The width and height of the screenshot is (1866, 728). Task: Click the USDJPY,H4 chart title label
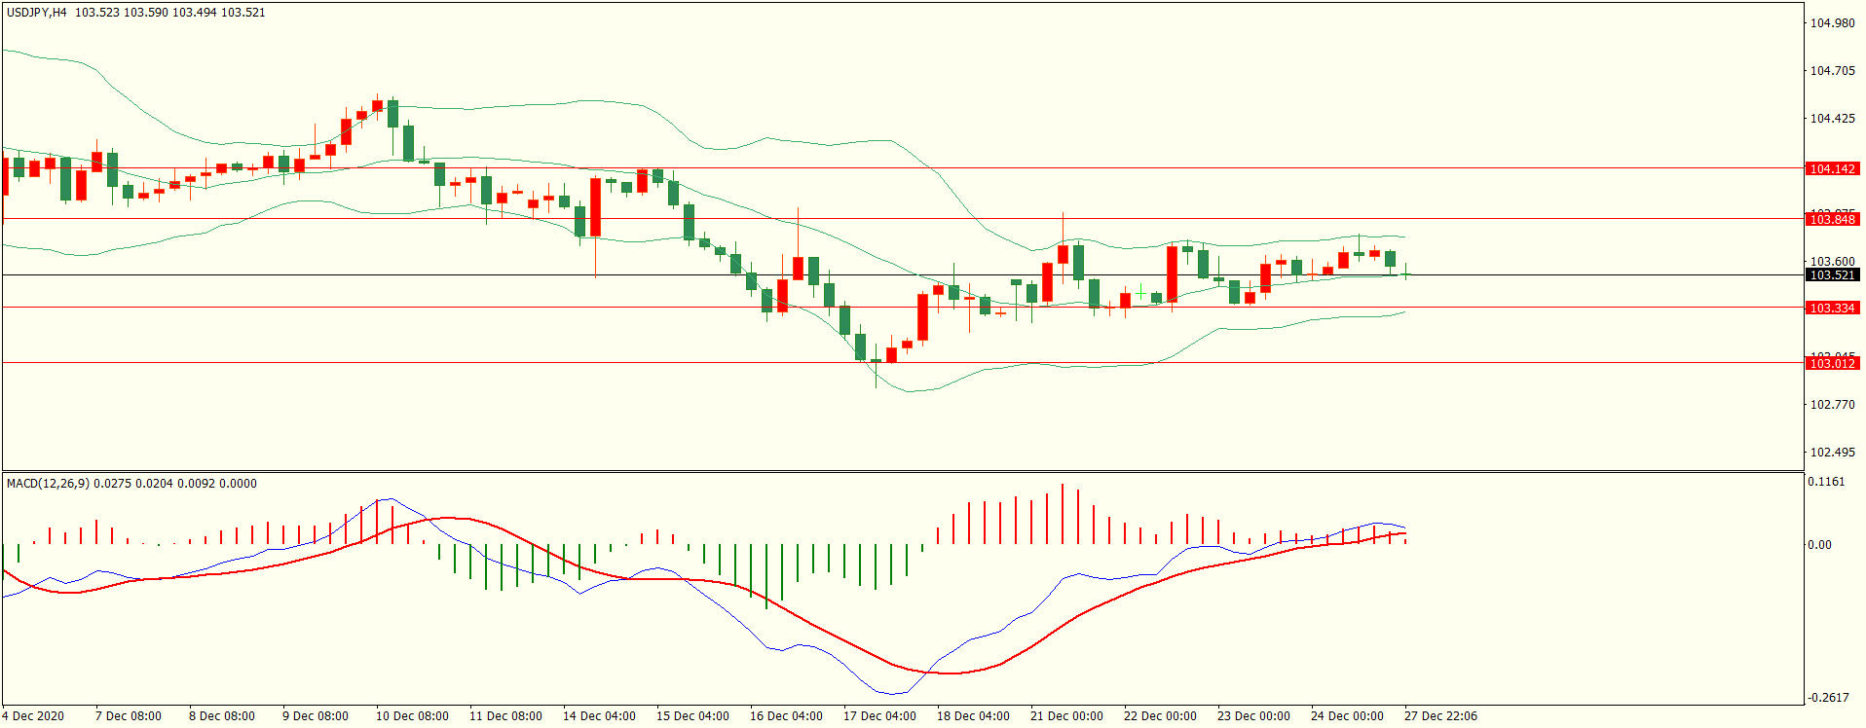point(37,13)
